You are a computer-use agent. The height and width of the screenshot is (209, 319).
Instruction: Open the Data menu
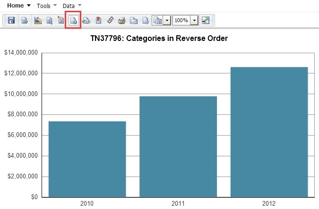[x=69, y=5]
